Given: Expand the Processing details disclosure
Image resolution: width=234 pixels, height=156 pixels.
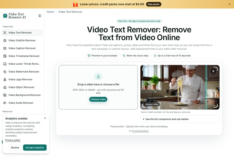Looking at the screenshot, I should point(139,131).
